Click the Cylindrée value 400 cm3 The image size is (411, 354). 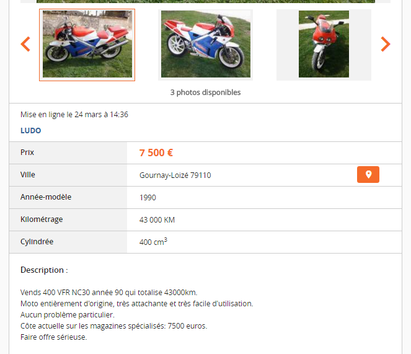click(x=153, y=242)
